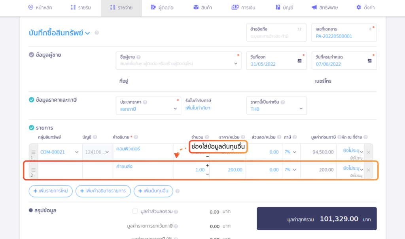Click drag handle of ค่าขนส่ง row
The image size is (405, 239).
click(33, 170)
